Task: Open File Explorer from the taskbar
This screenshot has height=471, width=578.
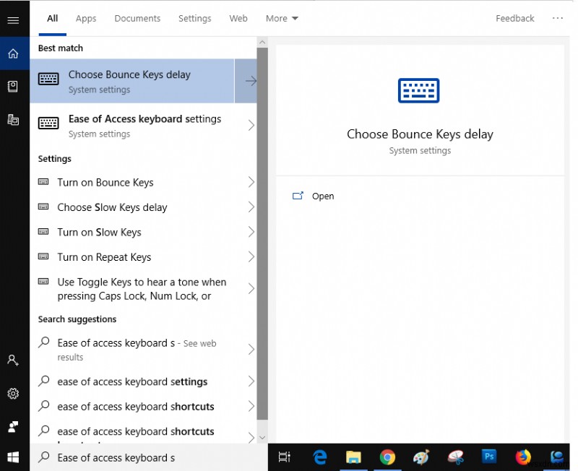Action: 353,457
